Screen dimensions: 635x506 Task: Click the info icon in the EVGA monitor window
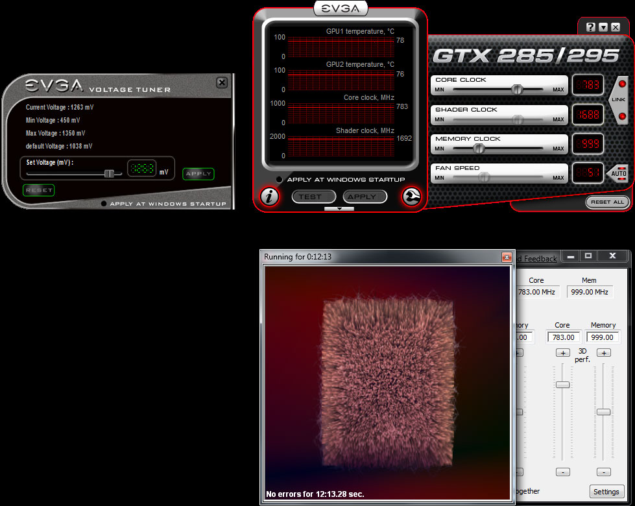click(269, 197)
